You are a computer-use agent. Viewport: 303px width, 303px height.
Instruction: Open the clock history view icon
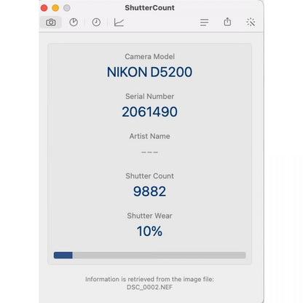[x=96, y=23]
